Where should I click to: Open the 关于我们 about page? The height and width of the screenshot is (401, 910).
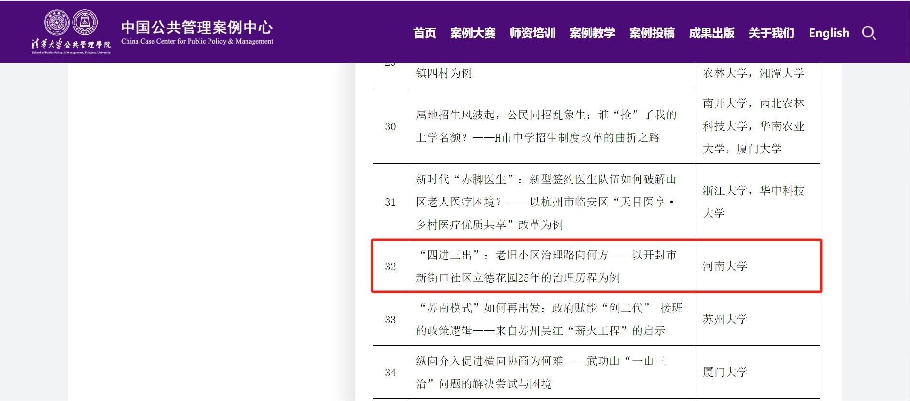click(x=771, y=33)
